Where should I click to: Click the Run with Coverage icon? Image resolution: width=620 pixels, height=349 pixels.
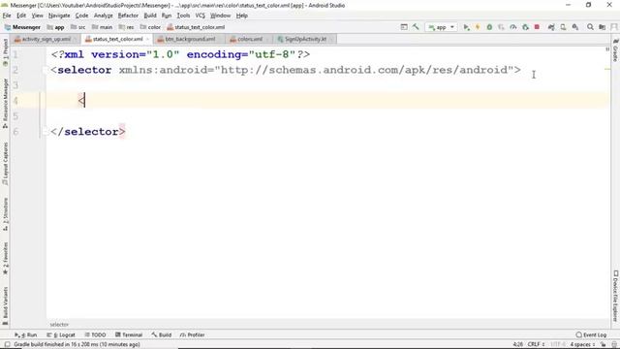coord(502,27)
